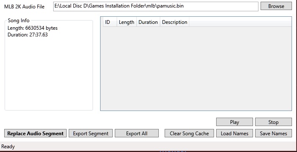Stop audio playback
Viewport: 297px width, 152px height.
[273, 122]
